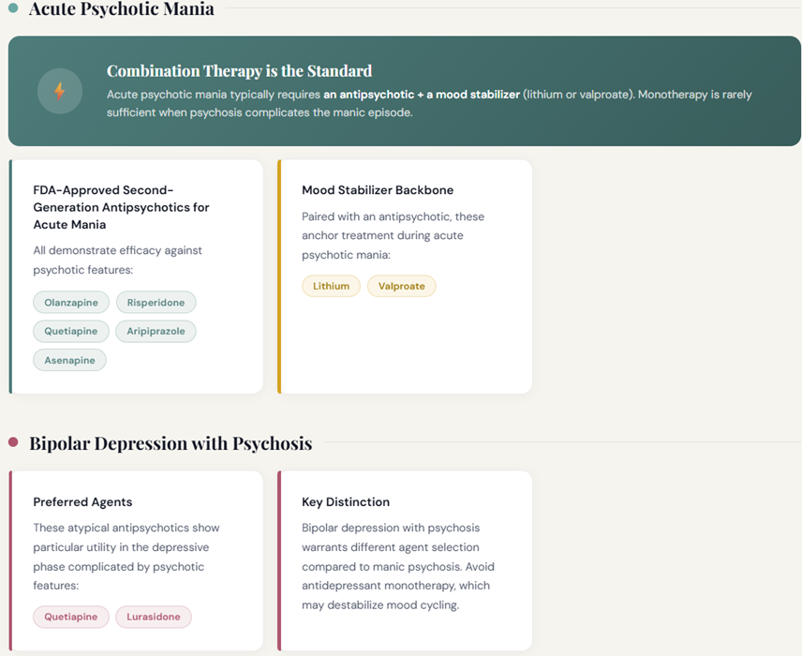The width and height of the screenshot is (802, 656).
Task: Click the green Quetiapine tag under Acute Mania
Action: click(70, 331)
